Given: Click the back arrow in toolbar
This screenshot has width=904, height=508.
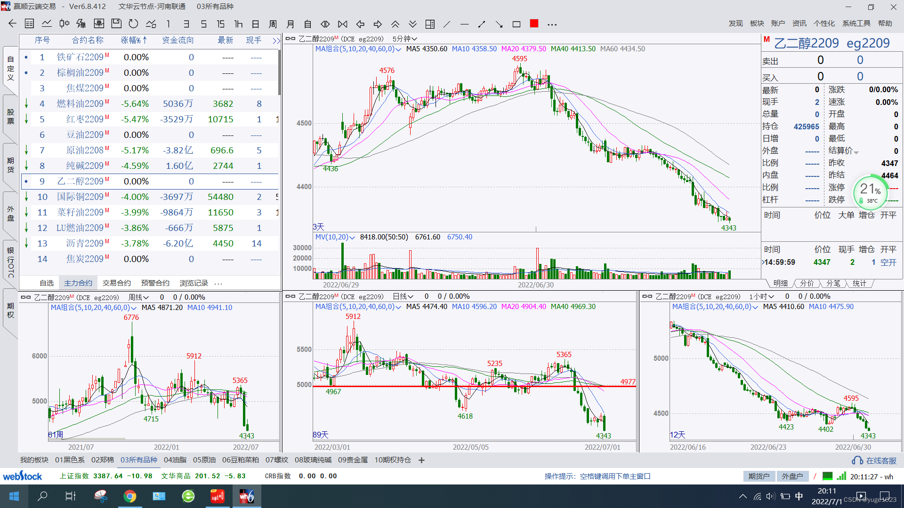Looking at the screenshot, I should coord(13,24).
